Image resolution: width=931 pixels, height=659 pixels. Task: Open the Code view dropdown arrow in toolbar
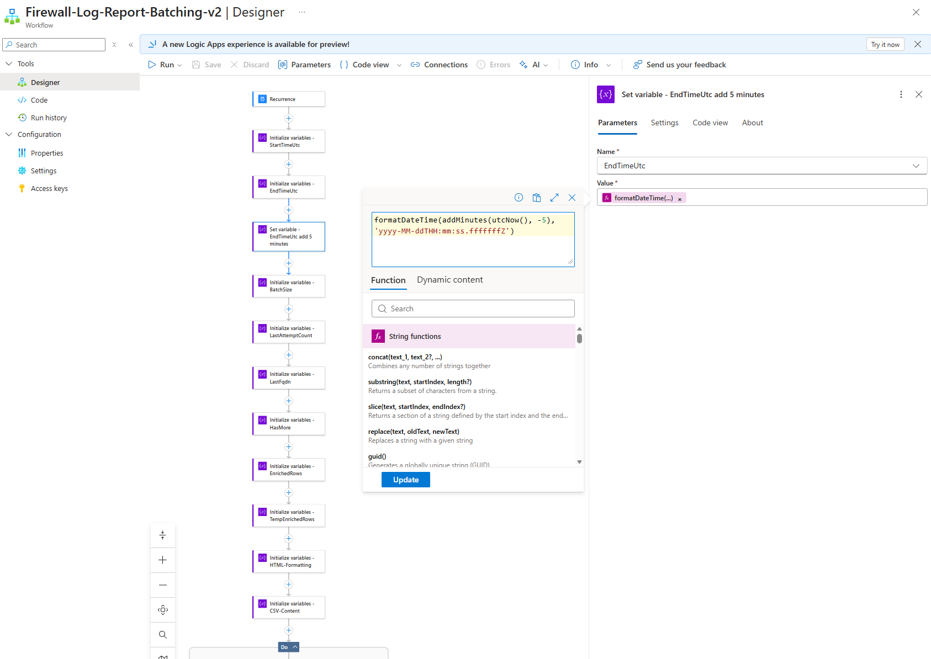tap(399, 65)
